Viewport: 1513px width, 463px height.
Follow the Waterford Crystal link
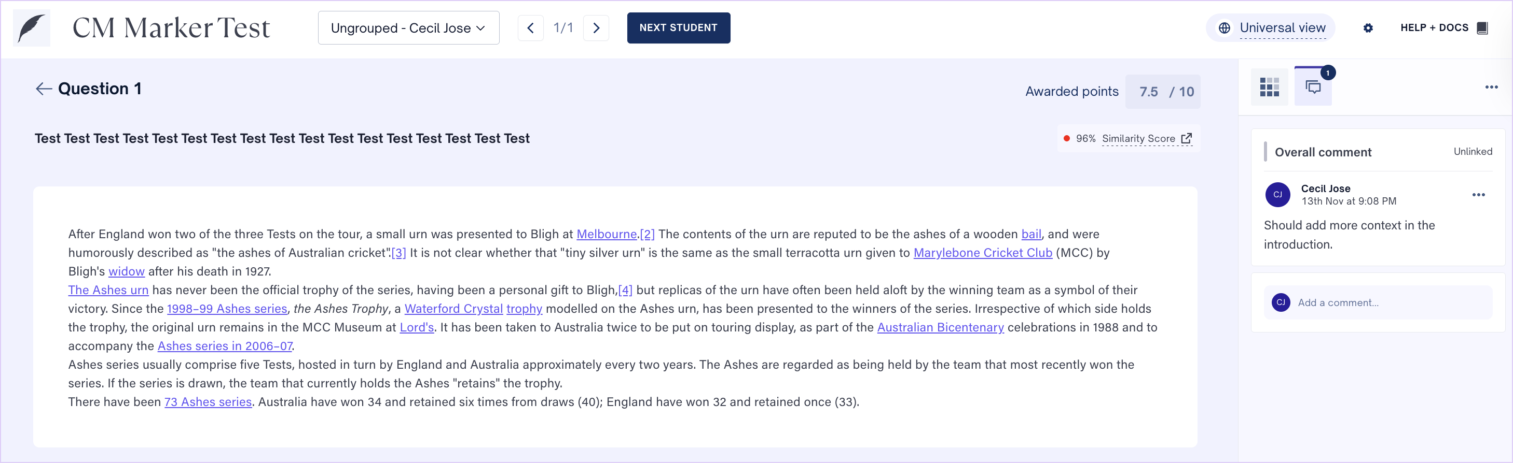[453, 309]
